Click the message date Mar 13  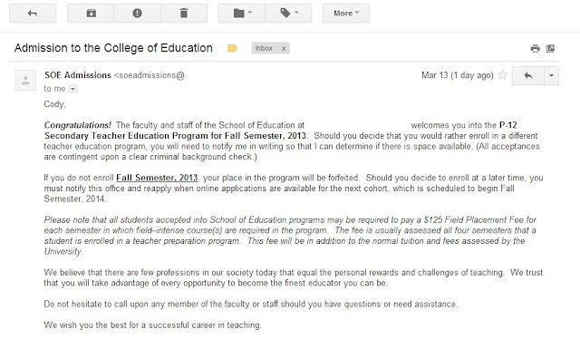point(457,75)
